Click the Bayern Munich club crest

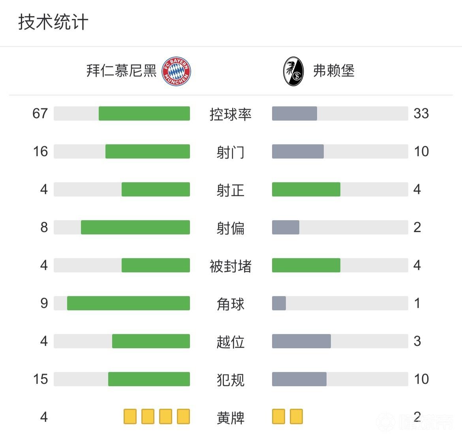click(176, 72)
